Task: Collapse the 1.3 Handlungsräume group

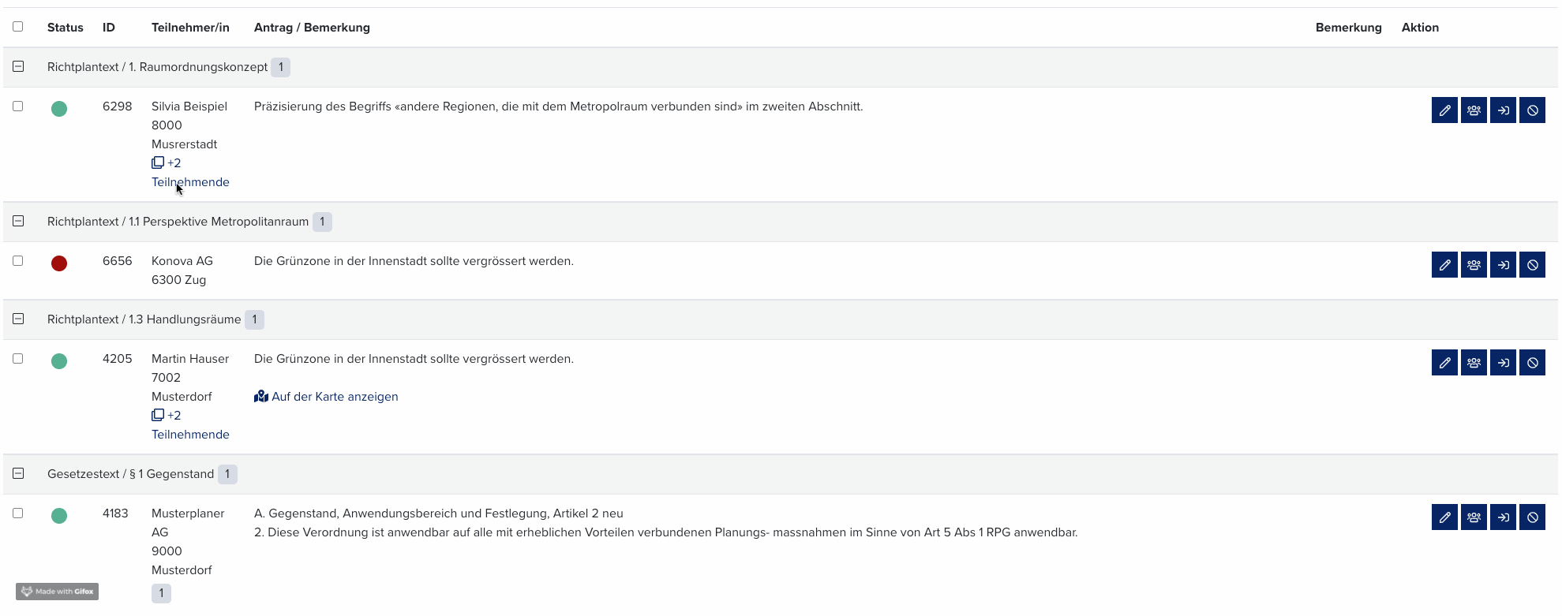Action: click(18, 319)
